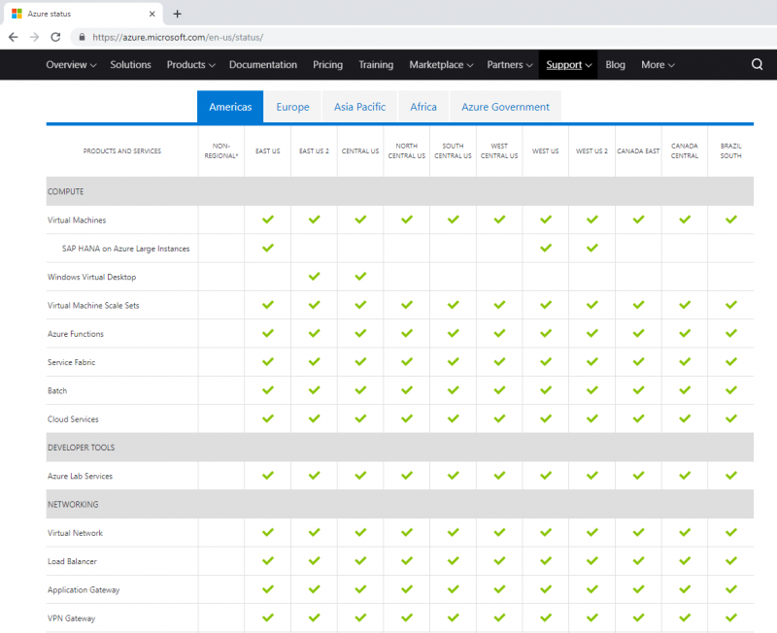
Task: Click the Pricing link in the navigation
Action: pos(327,64)
